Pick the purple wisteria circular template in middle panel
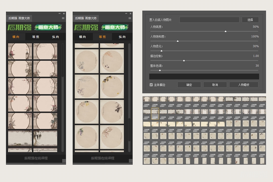This screenshot has height=182, width=273. click(x=87, y=137)
